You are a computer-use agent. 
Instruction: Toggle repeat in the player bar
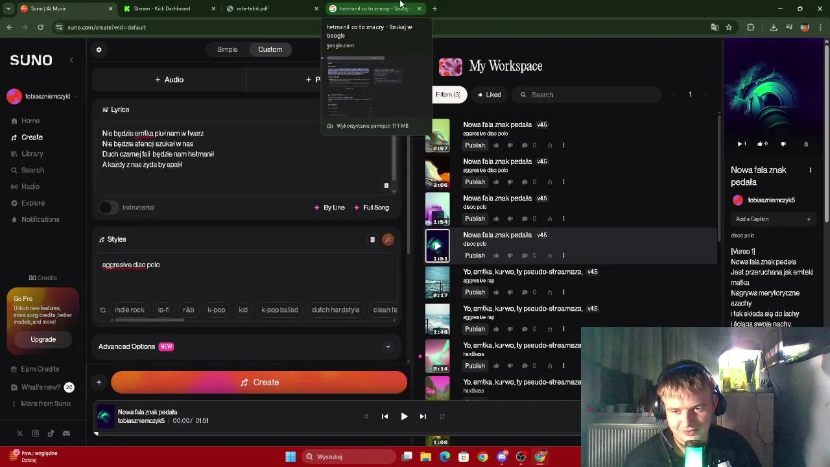coord(442,416)
